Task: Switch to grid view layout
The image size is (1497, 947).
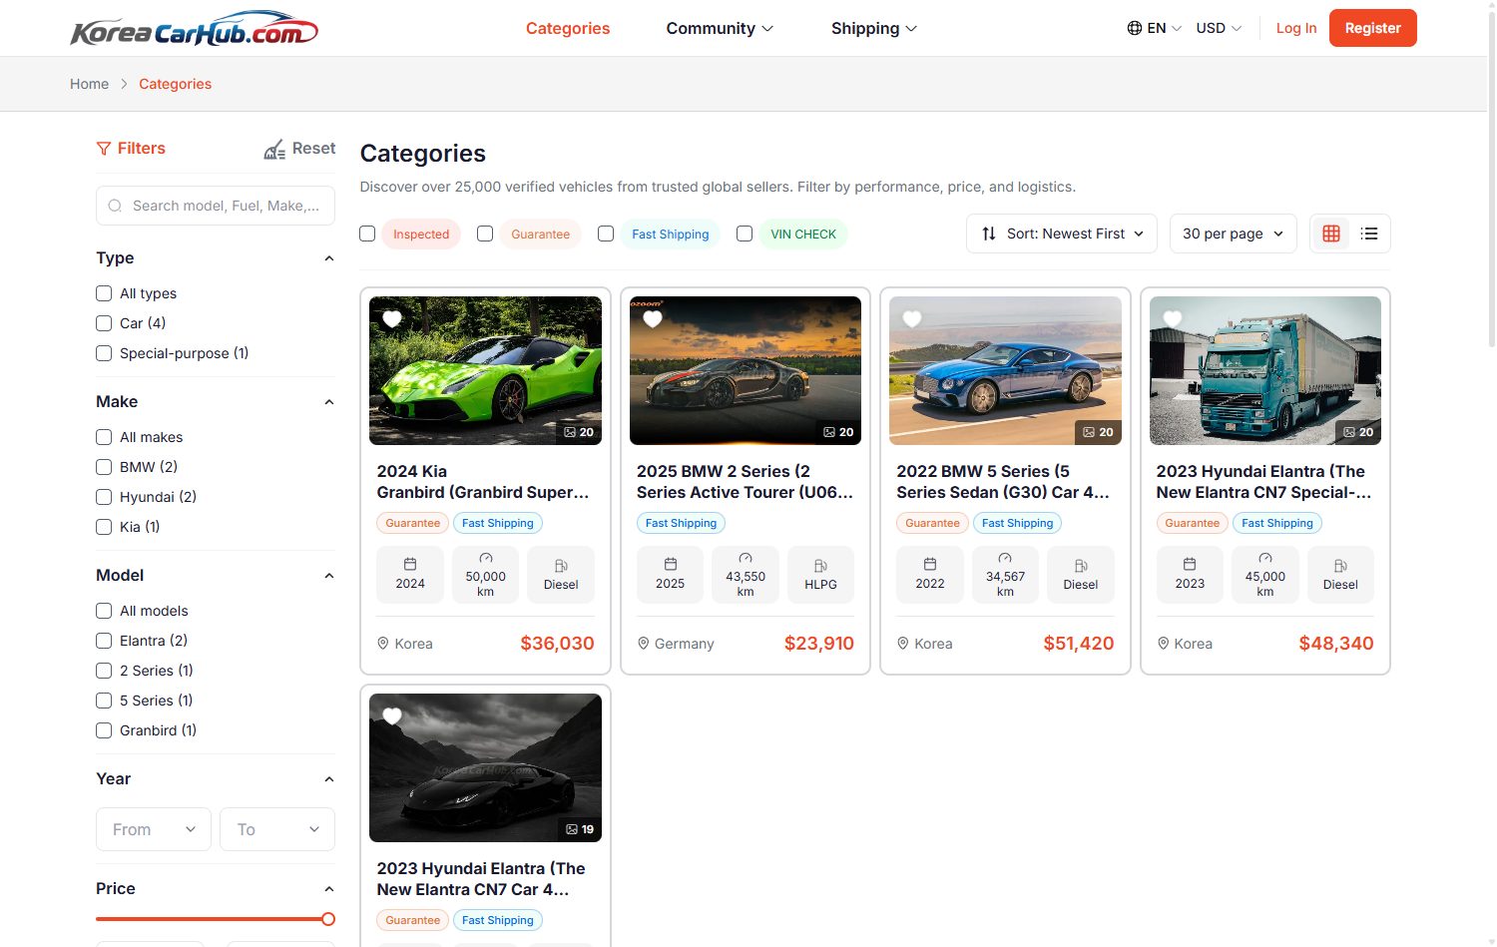Action: tap(1330, 234)
